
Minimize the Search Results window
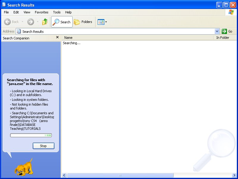[219, 5]
